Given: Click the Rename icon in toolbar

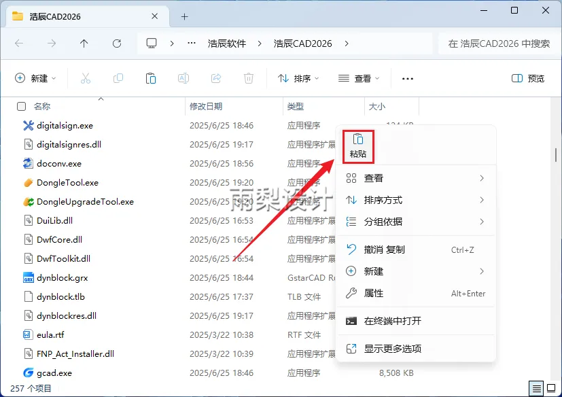Looking at the screenshot, I should click(x=183, y=78).
